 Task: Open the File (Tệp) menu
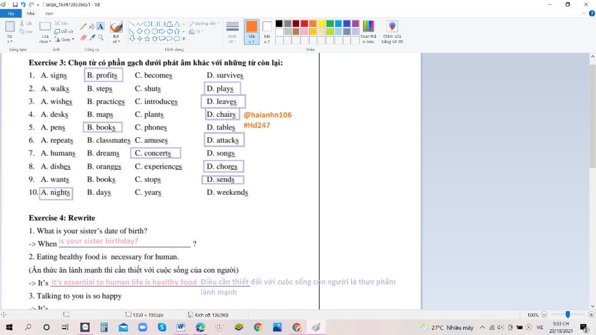click(x=10, y=13)
